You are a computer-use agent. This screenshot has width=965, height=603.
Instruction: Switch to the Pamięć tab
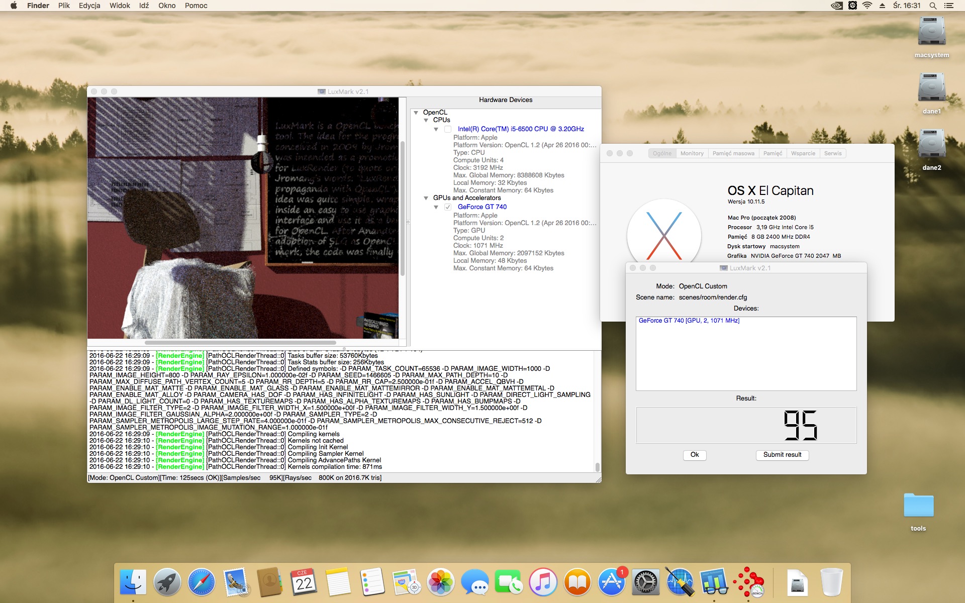[x=773, y=153]
